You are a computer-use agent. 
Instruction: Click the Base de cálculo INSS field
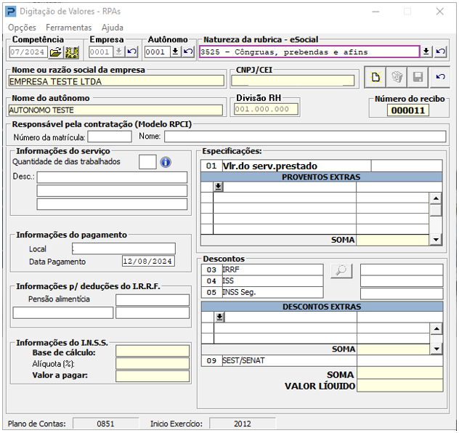click(153, 351)
